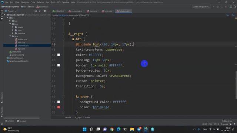Viewport: 237px width, 133px height.
Task: Expand the header image folder
Action: 13,27
